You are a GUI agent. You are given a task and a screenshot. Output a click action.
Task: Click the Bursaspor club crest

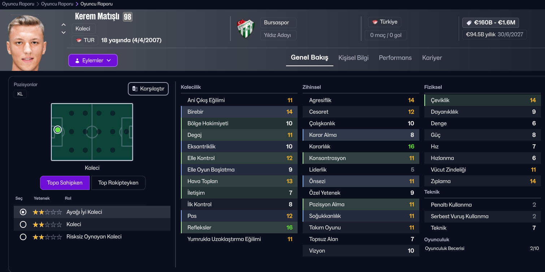(x=246, y=29)
